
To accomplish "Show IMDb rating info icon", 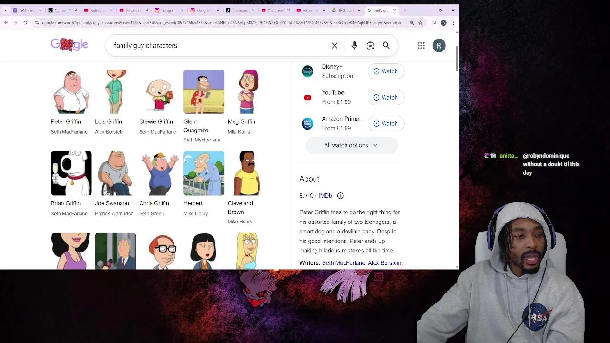I will [340, 196].
